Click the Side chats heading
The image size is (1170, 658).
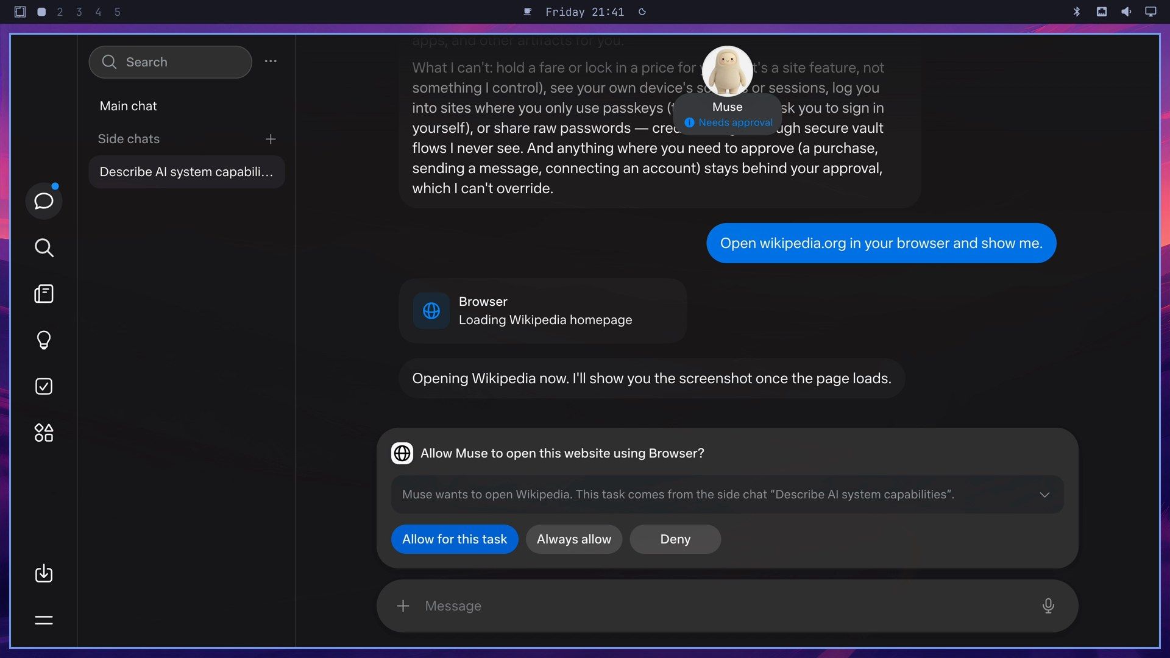tap(129, 139)
